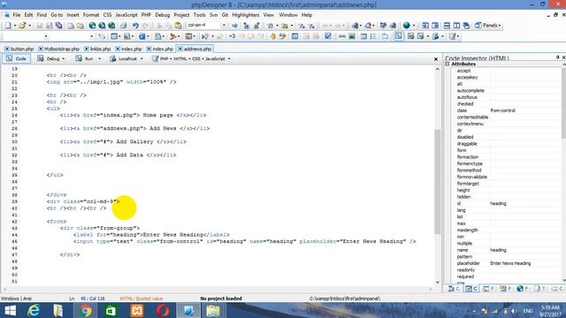This screenshot has height=318, width=566.
Task: Click the list insert icon
Action: pos(373,36)
